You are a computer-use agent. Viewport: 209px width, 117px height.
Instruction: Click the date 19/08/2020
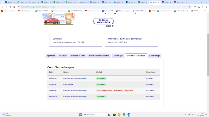[53, 96]
